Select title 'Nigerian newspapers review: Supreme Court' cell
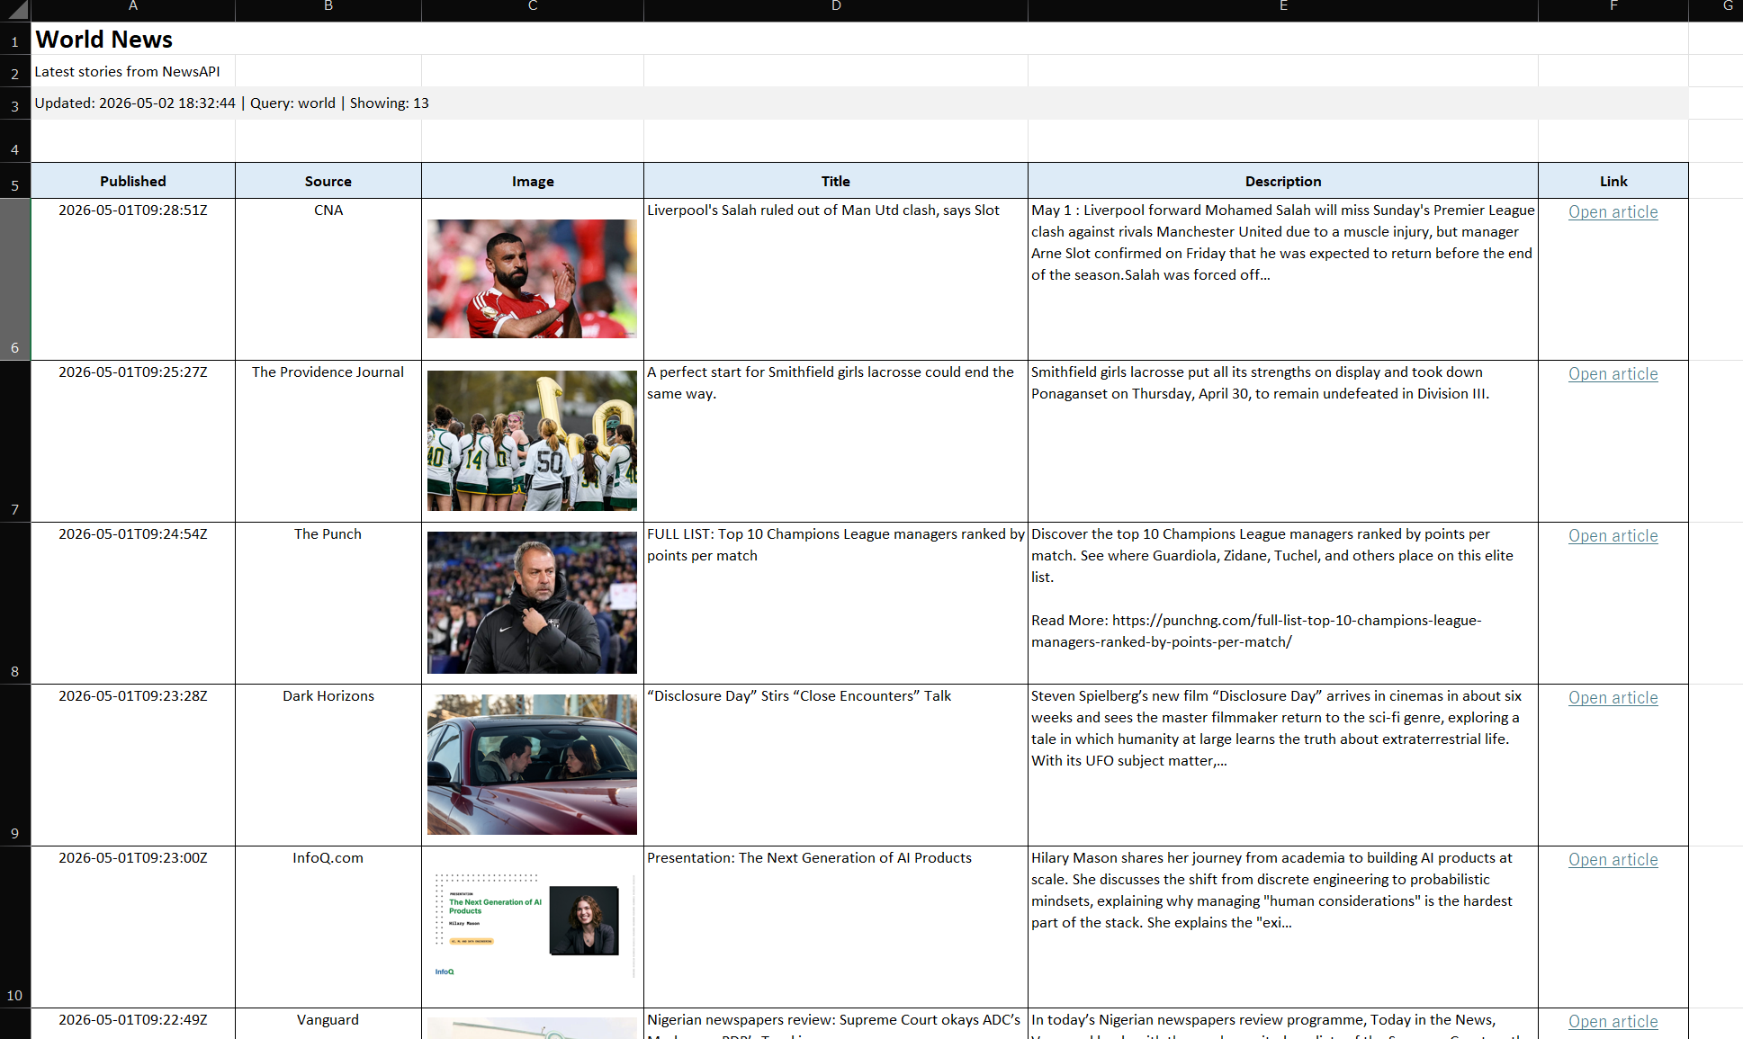The image size is (1743, 1039). pyautogui.click(x=836, y=1024)
